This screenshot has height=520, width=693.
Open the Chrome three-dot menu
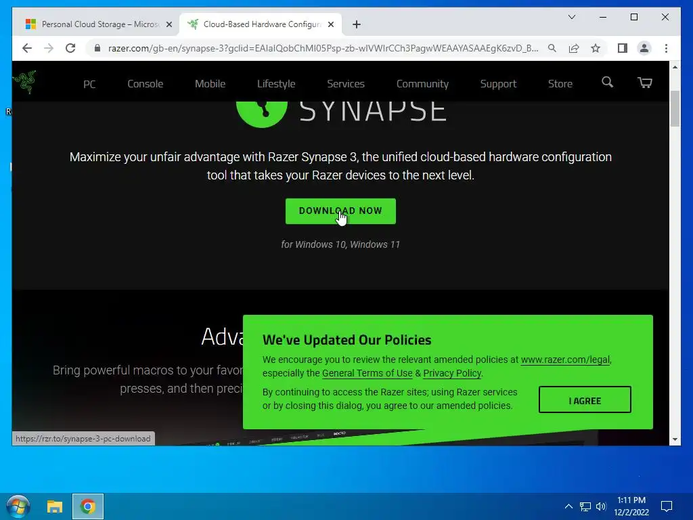click(x=666, y=48)
